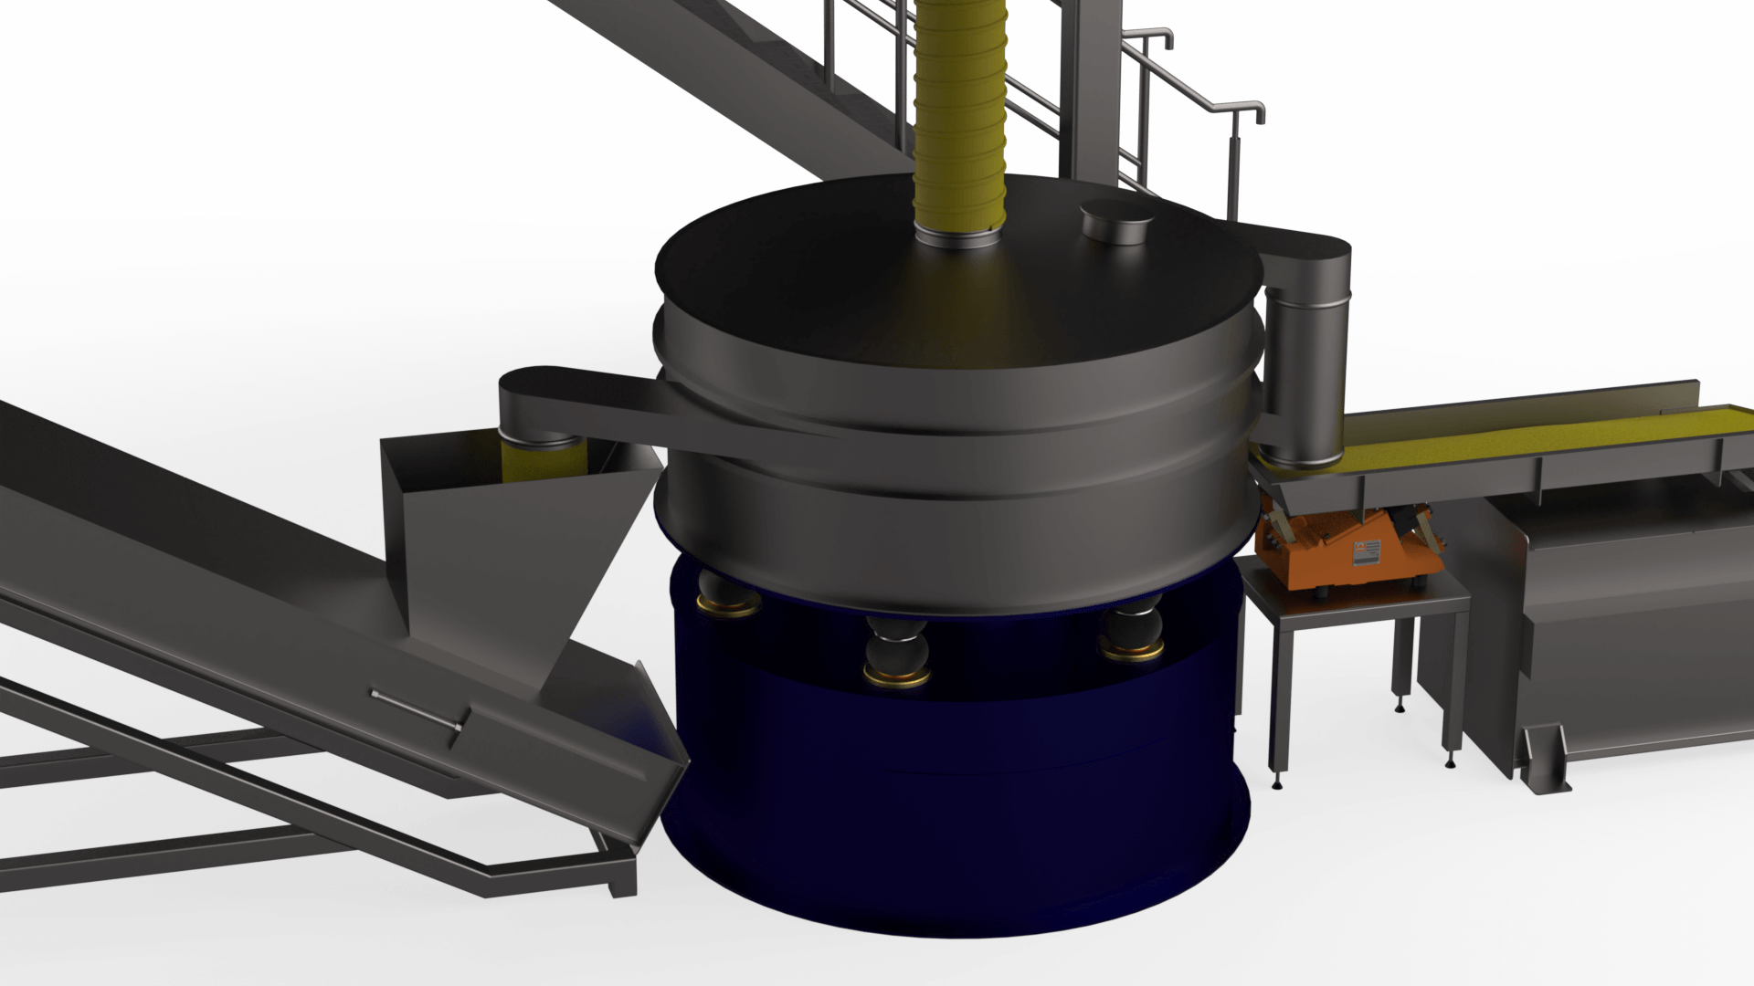1754x986 pixels.
Task: Click the front center rubber spring mount
Action: coord(896,652)
